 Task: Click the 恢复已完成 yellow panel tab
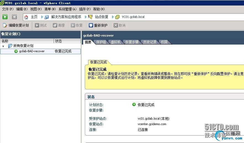pyautogui.click(x=98, y=62)
